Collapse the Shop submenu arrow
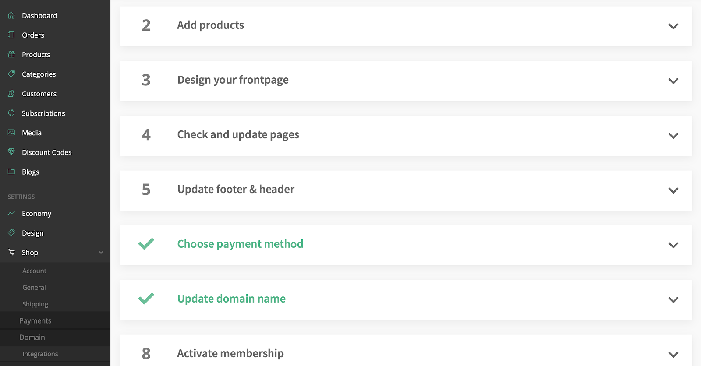This screenshot has height=366, width=701. [101, 253]
